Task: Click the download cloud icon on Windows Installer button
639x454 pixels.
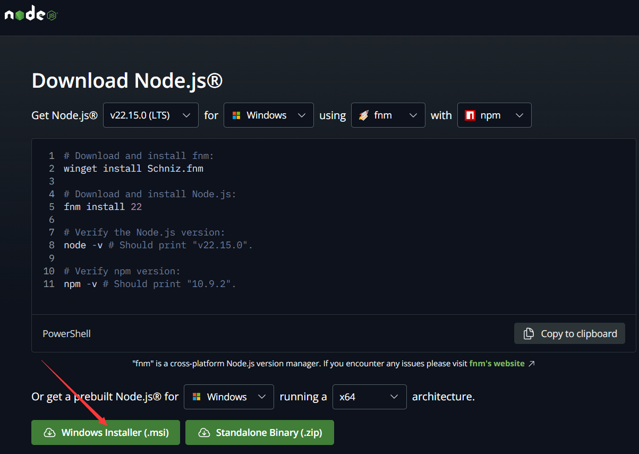Action: click(48, 432)
